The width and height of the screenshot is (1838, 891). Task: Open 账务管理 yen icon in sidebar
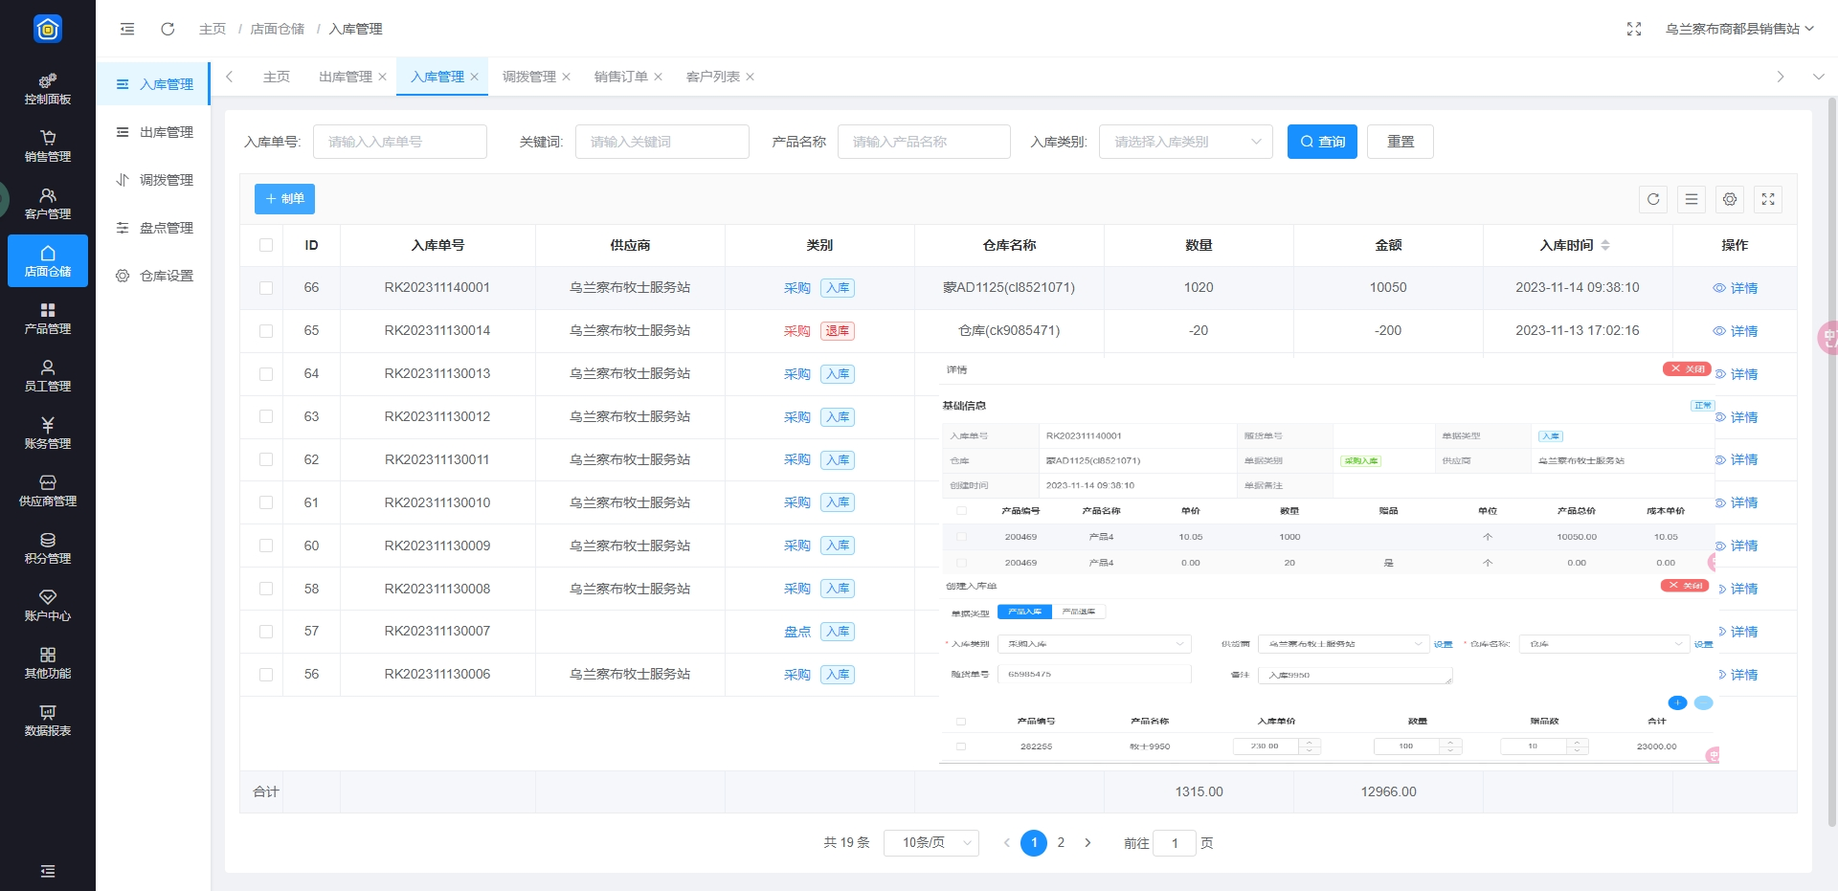(48, 433)
